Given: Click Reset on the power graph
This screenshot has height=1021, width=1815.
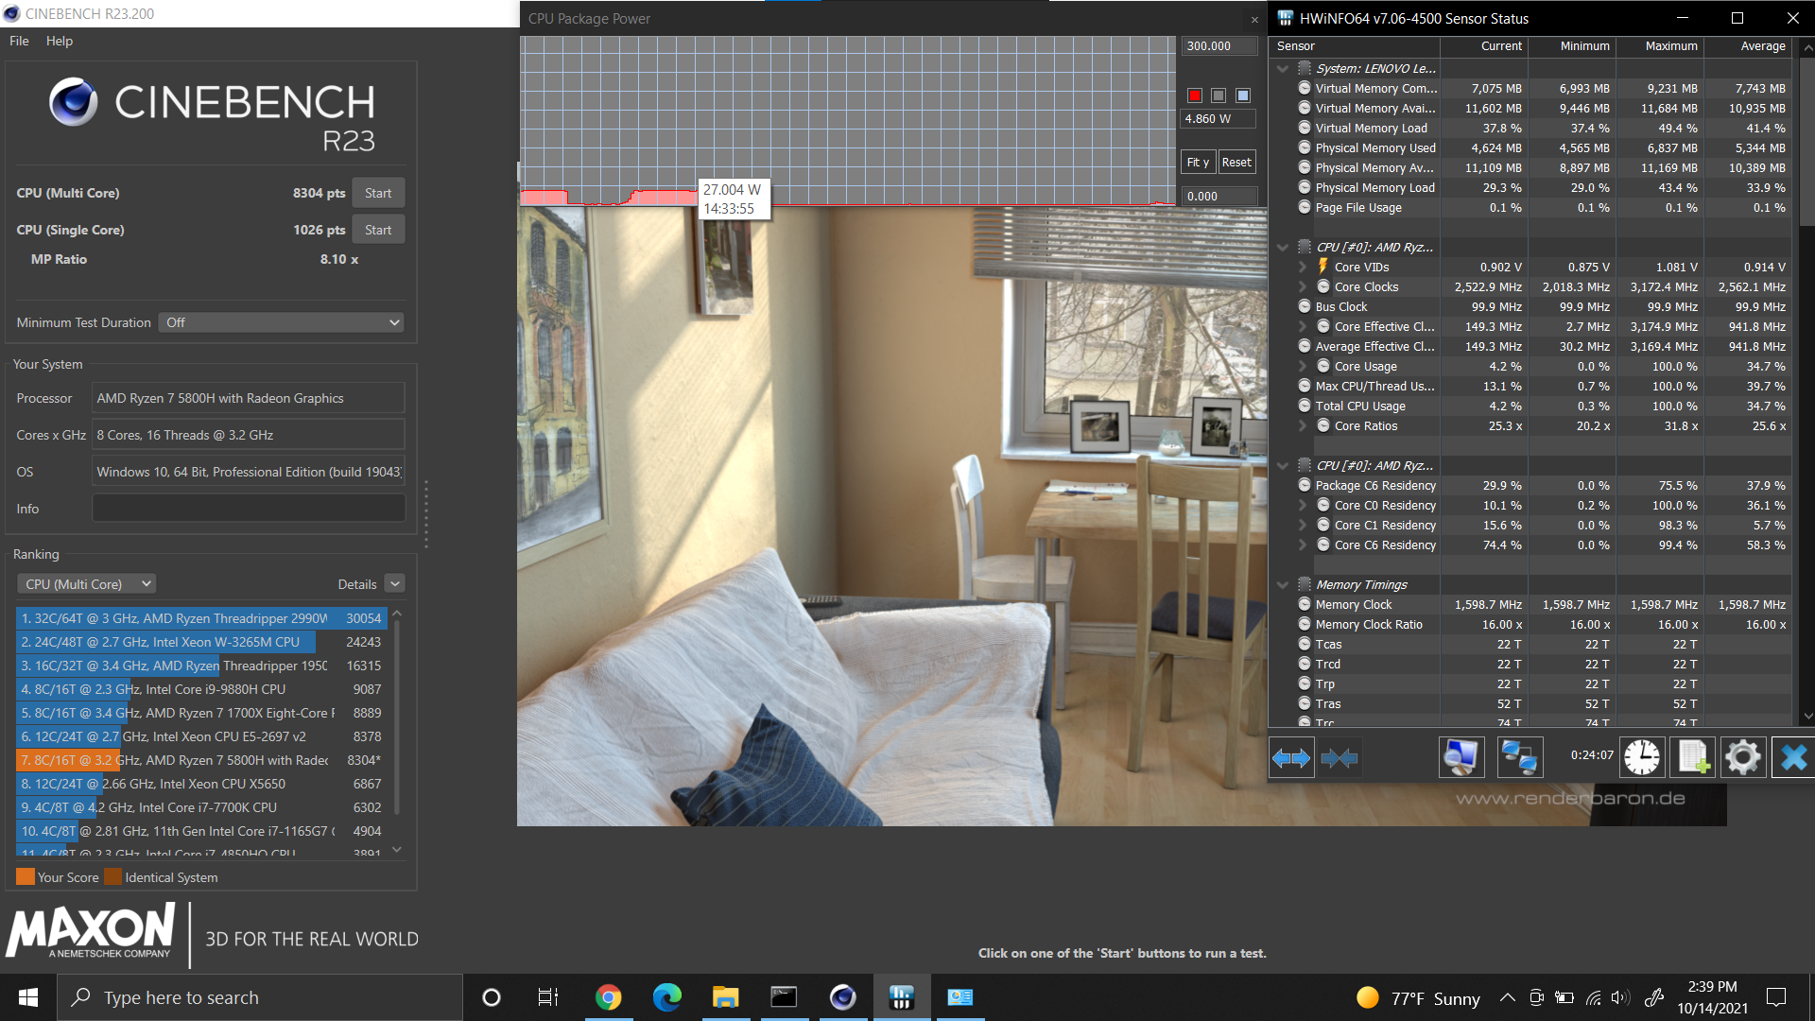Looking at the screenshot, I should coord(1236,162).
